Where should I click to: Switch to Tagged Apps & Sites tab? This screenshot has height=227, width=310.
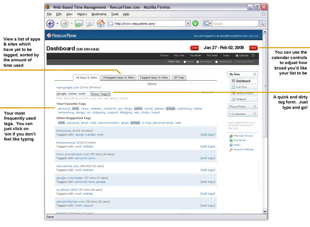click(x=154, y=78)
